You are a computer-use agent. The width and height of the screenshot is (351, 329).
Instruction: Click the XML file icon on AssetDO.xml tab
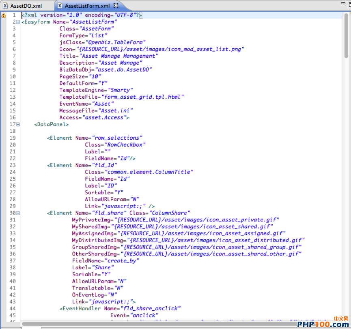tap(5, 6)
